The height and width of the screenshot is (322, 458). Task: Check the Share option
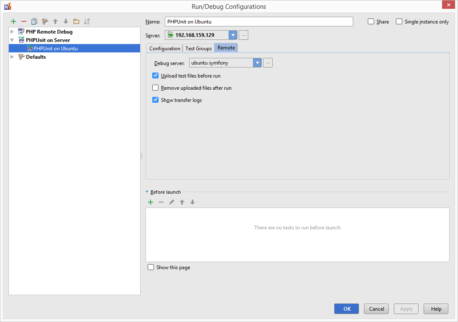(371, 21)
